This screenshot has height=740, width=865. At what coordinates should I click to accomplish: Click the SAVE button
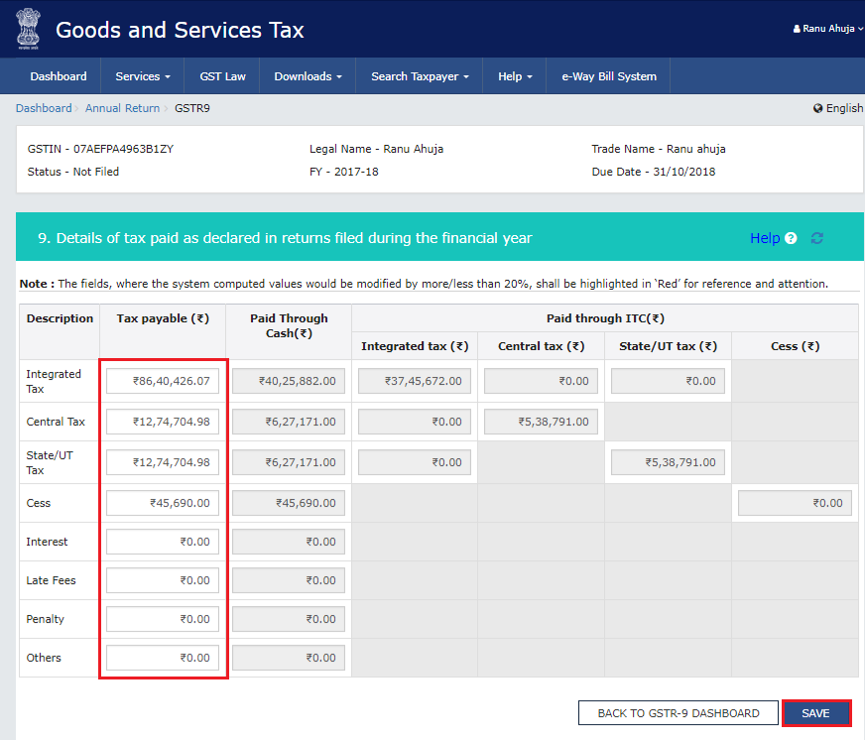tap(815, 712)
